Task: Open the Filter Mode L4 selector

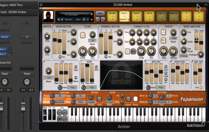Action: [x=92, y=41]
